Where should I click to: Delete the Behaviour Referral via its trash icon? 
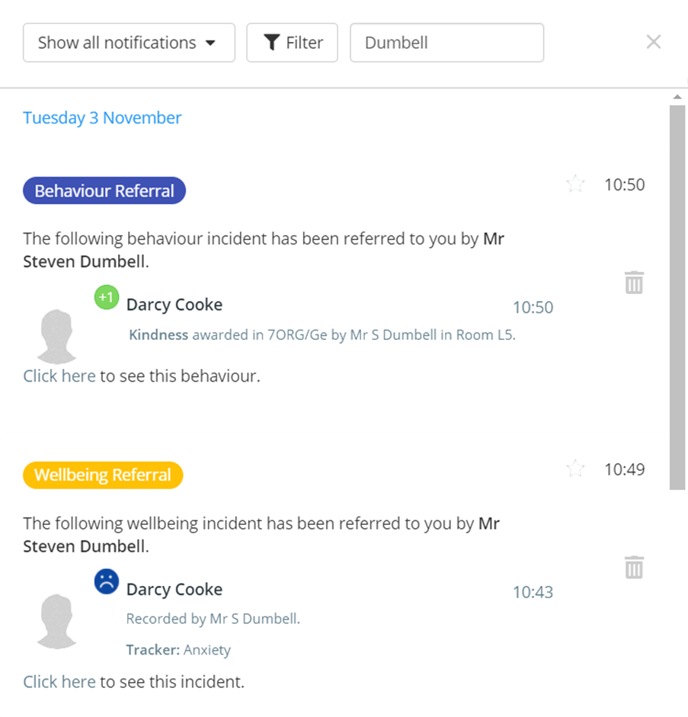(635, 282)
